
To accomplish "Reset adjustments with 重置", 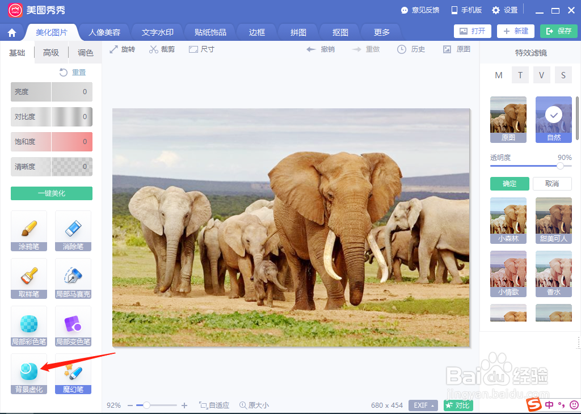I will tap(73, 72).
